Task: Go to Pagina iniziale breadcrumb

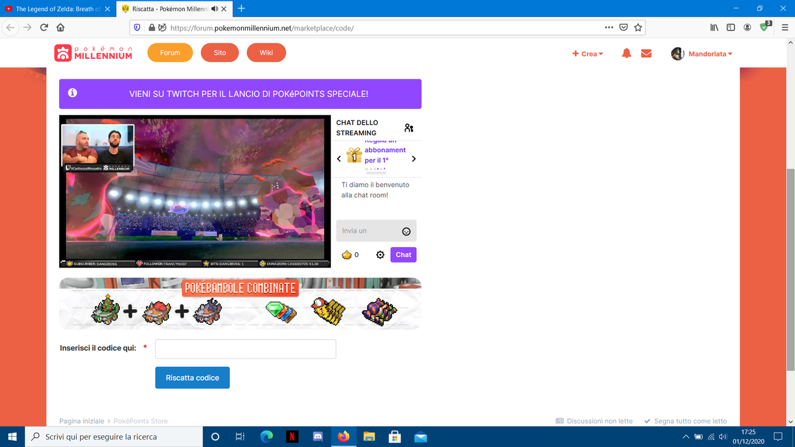Action: coord(82,421)
